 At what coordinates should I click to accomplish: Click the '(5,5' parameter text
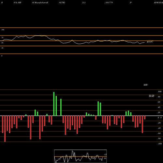point(84,3)
